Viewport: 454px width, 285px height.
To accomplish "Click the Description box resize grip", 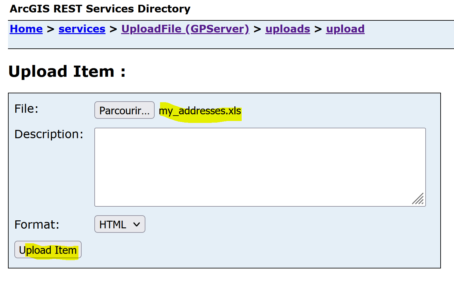I will coord(418,199).
